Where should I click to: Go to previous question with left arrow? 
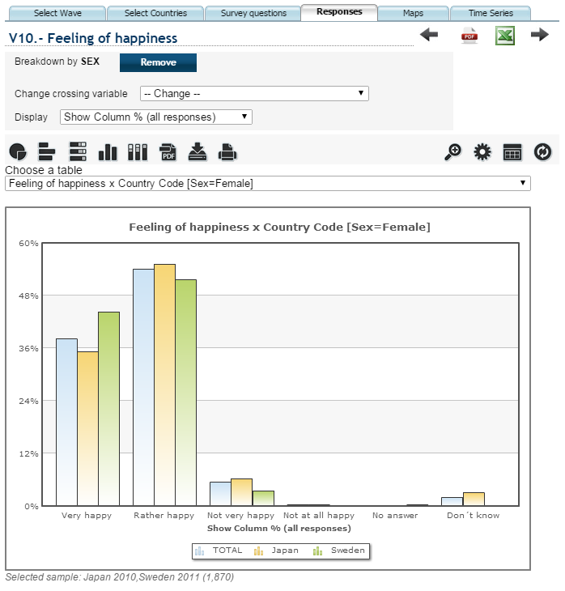(429, 35)
